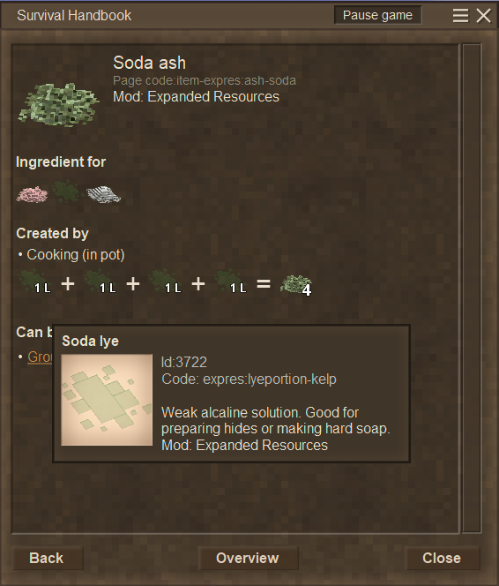Select first 1 L soda lye ingredient
499x586 pixels.
click(x=34, y=282)
